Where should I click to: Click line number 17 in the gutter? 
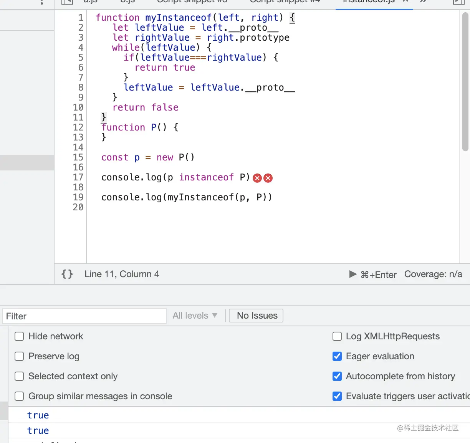pyautogui.click(x=78, y=177)
